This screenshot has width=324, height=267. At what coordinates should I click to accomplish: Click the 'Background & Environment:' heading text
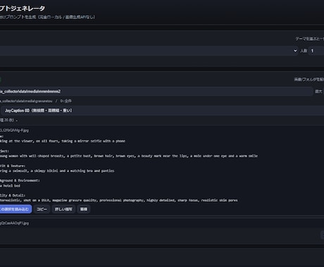(20, 181)
